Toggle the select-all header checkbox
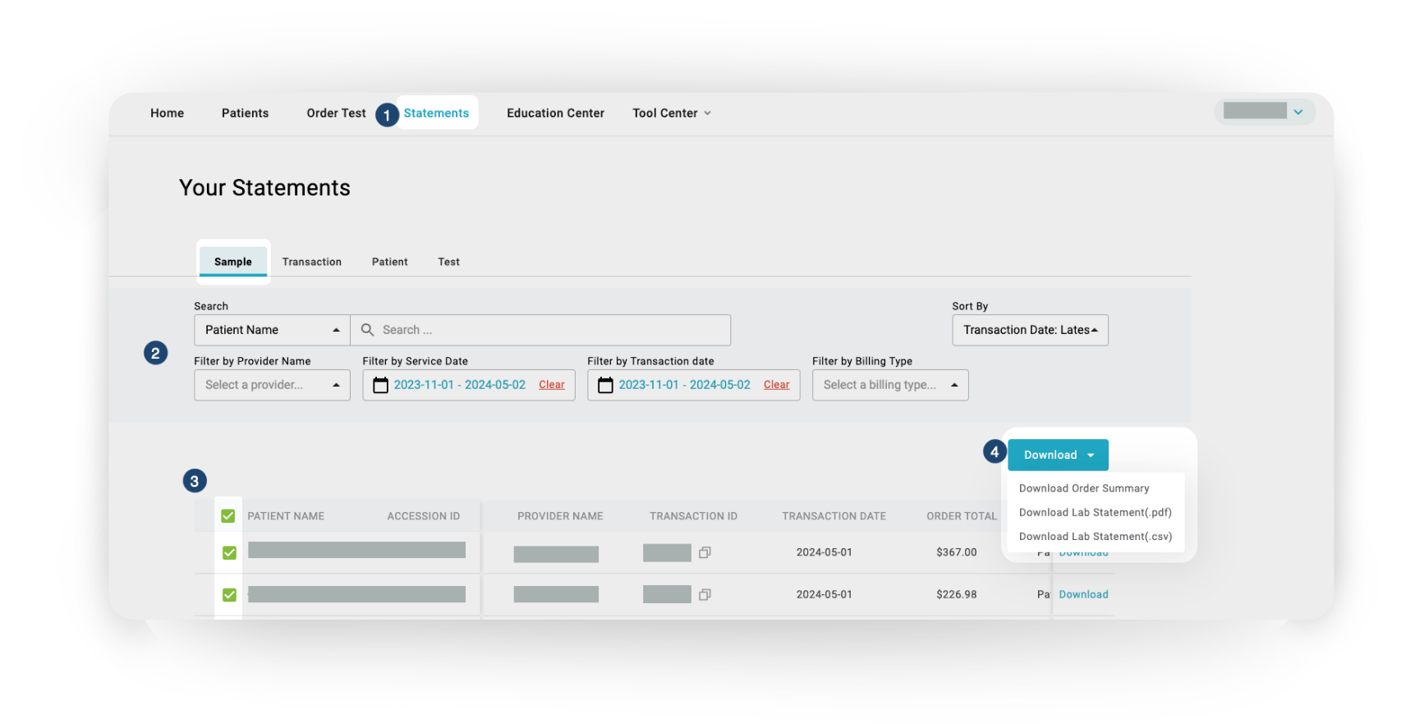1401x728 pixels. (228, 516)
